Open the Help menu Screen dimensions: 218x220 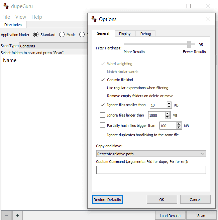[37, 17]
